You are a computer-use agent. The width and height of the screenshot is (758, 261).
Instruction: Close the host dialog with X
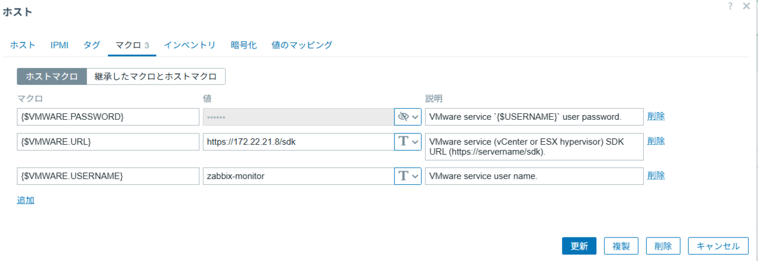pyautogui.click(x=746, y=5)
